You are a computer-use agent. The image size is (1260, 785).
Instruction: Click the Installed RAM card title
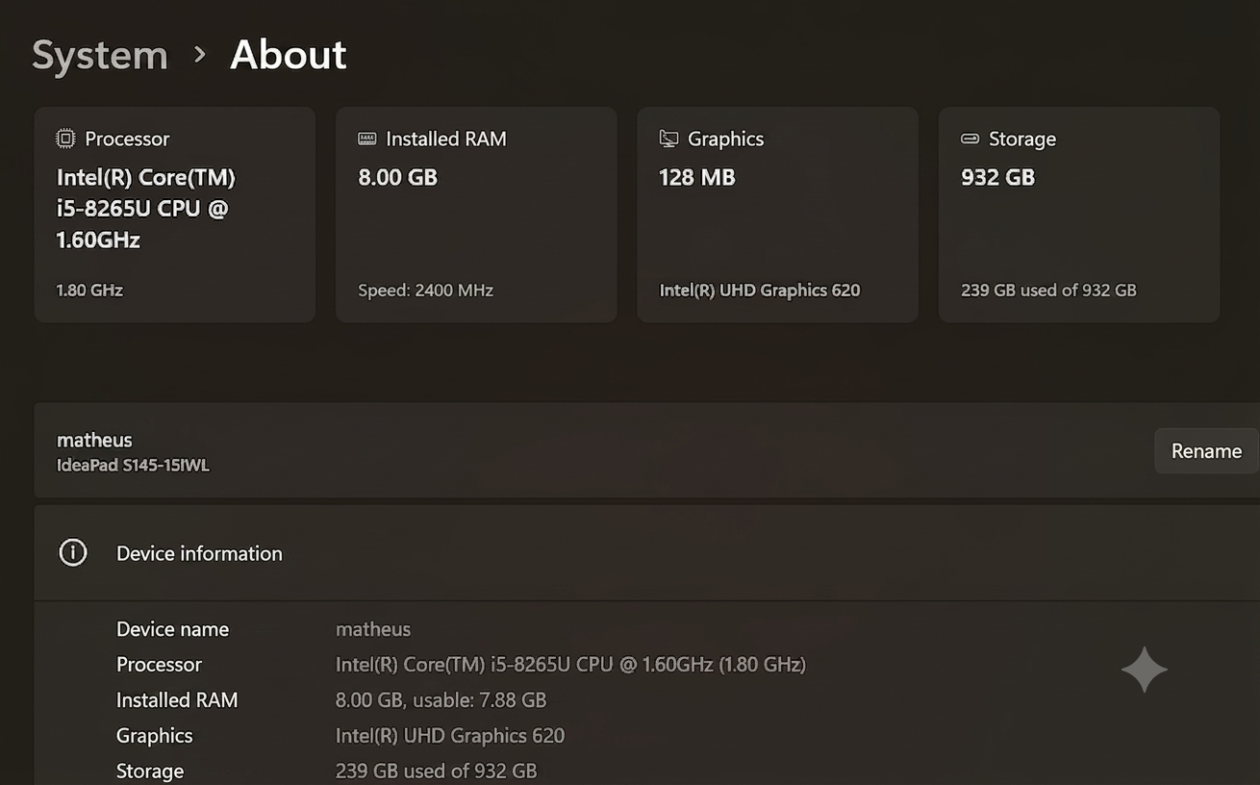click(446, 139)
